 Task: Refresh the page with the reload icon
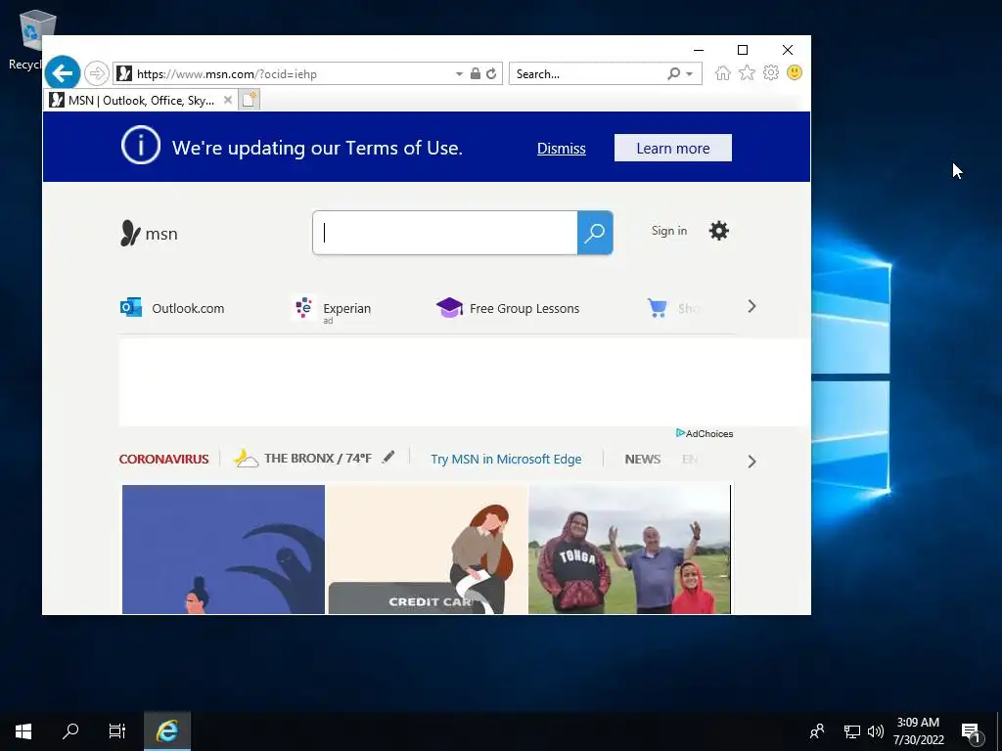491,74
